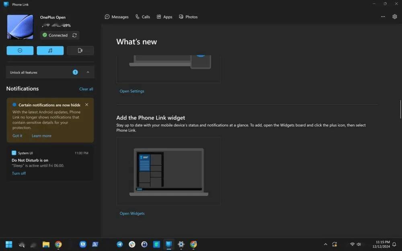Open the Apps tab
This screenshot has height=251, width=402.
(164, 17)
